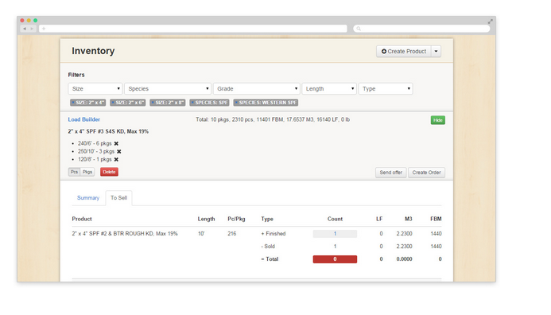Click the Product column header
551x315 pixels.
point(82,219)
